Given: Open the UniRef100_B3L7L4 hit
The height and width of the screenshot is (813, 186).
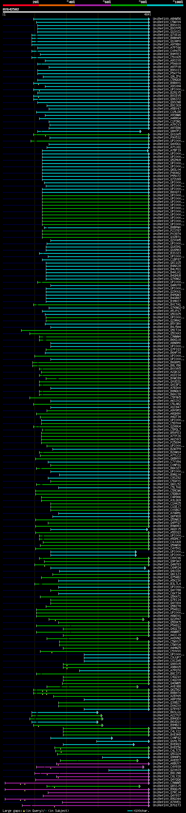Looking at the screenshot, I should click(x=167, y=584).
